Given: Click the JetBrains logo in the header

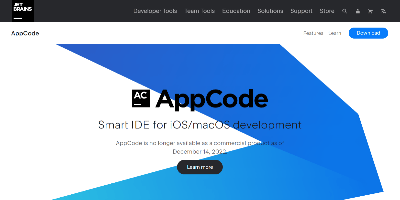Looking at the screenshot, I should tap(23, 11).
